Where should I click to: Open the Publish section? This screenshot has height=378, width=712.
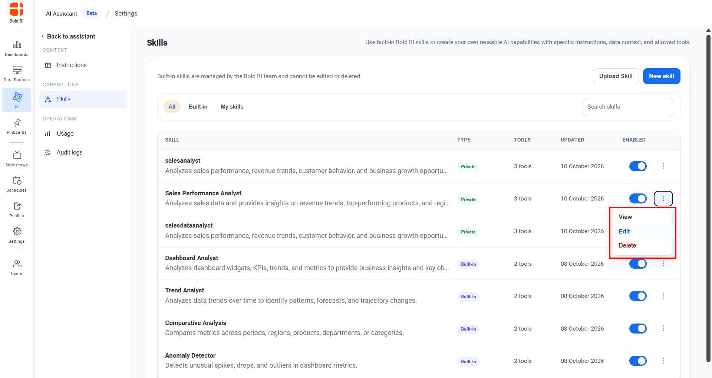coord(17,210)
